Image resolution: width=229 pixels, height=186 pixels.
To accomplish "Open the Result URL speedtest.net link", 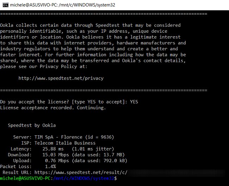I will (81, 172).
